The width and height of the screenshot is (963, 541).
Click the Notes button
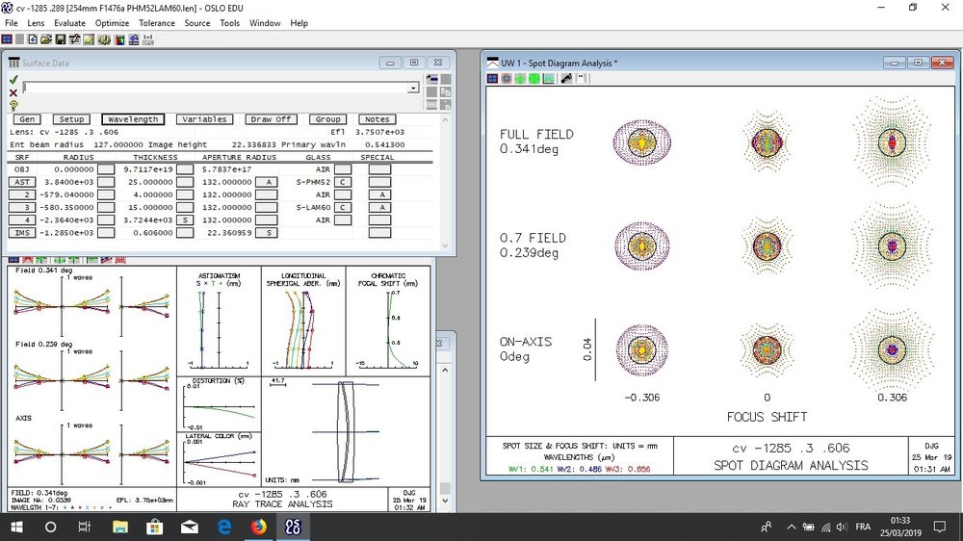(377, 119)
